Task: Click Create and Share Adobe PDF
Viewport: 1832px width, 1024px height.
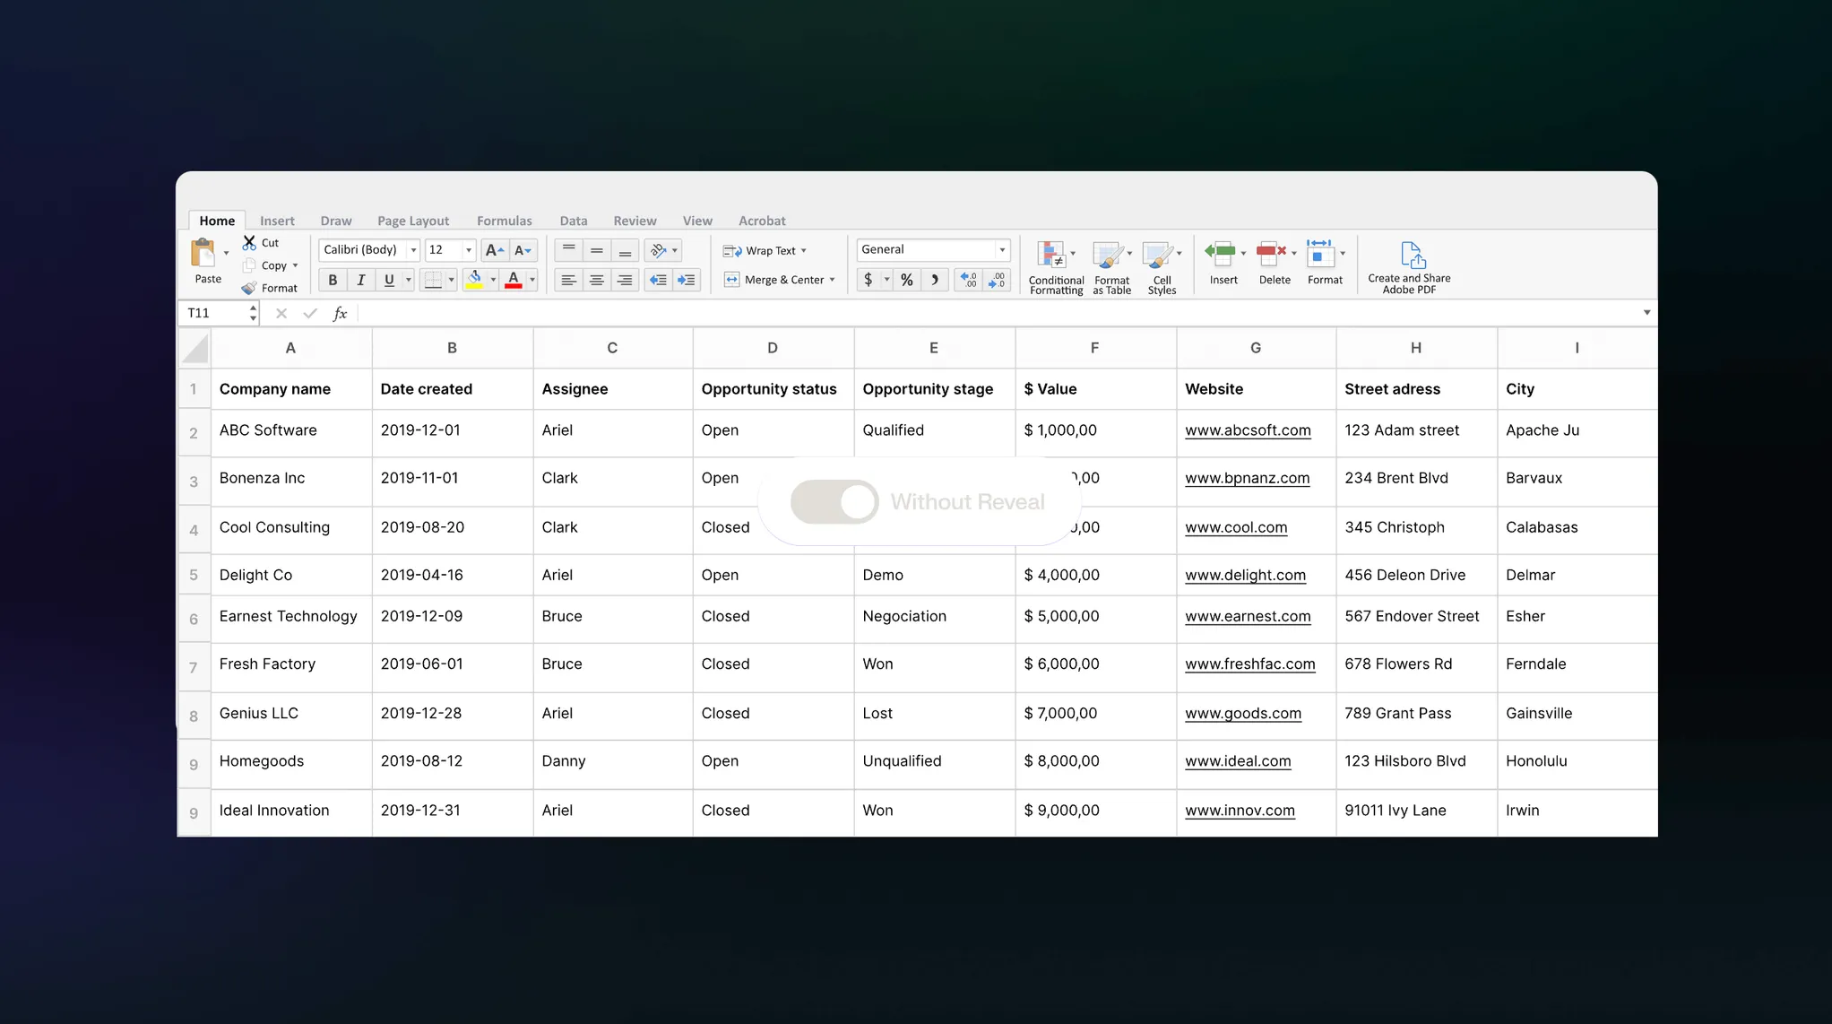Action: point(1409,267)
